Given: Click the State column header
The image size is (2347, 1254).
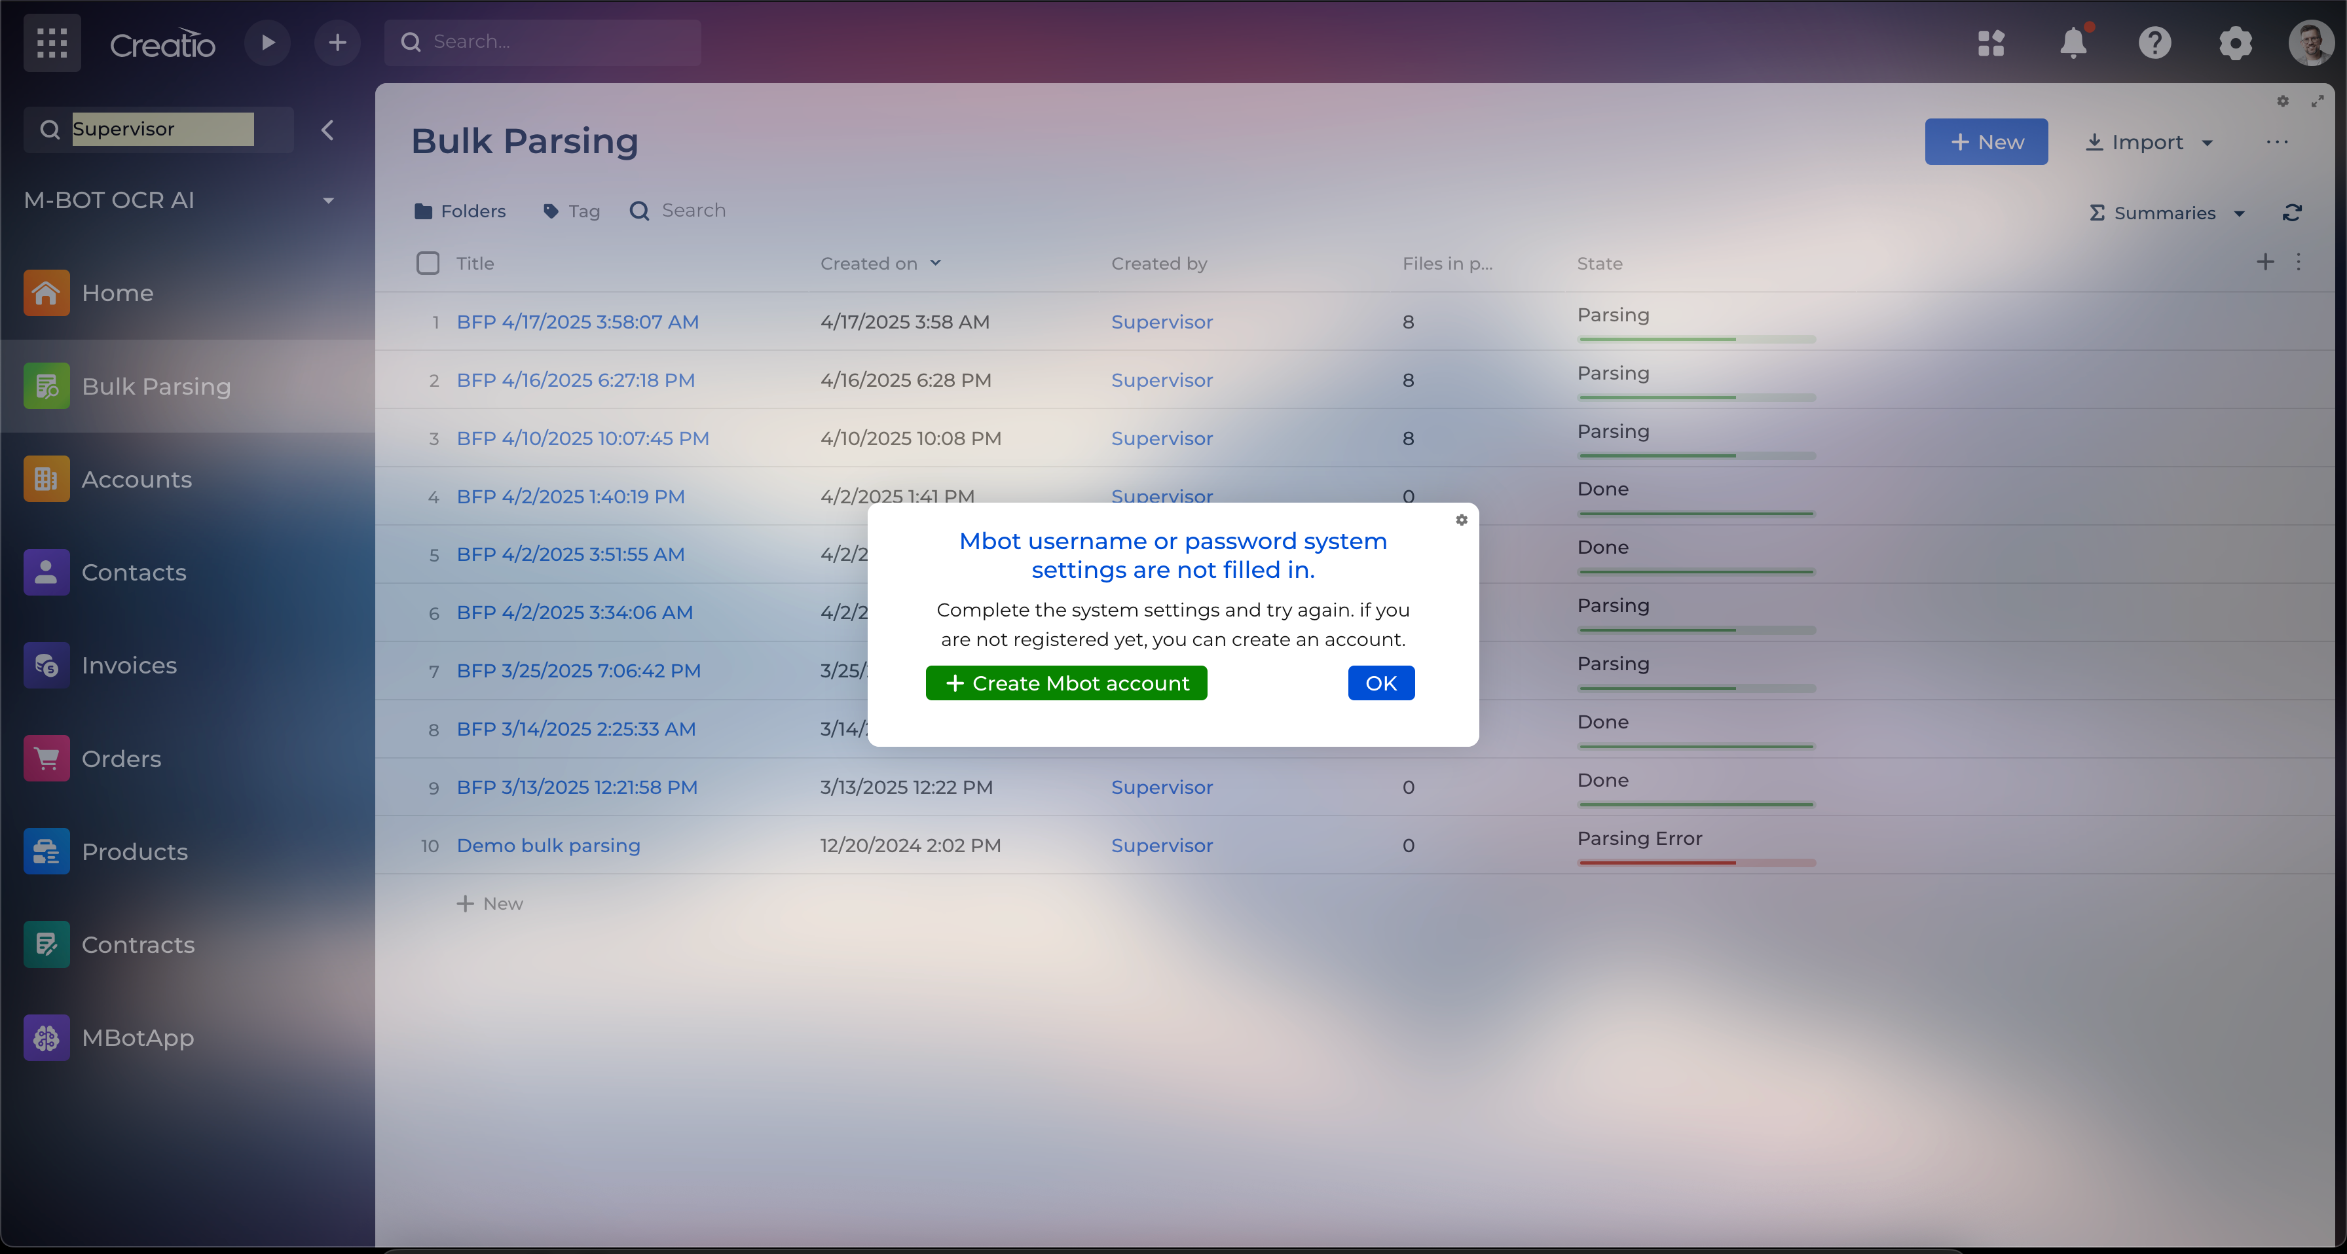Looking at the screenshot, I should [x=1599, y=263].
